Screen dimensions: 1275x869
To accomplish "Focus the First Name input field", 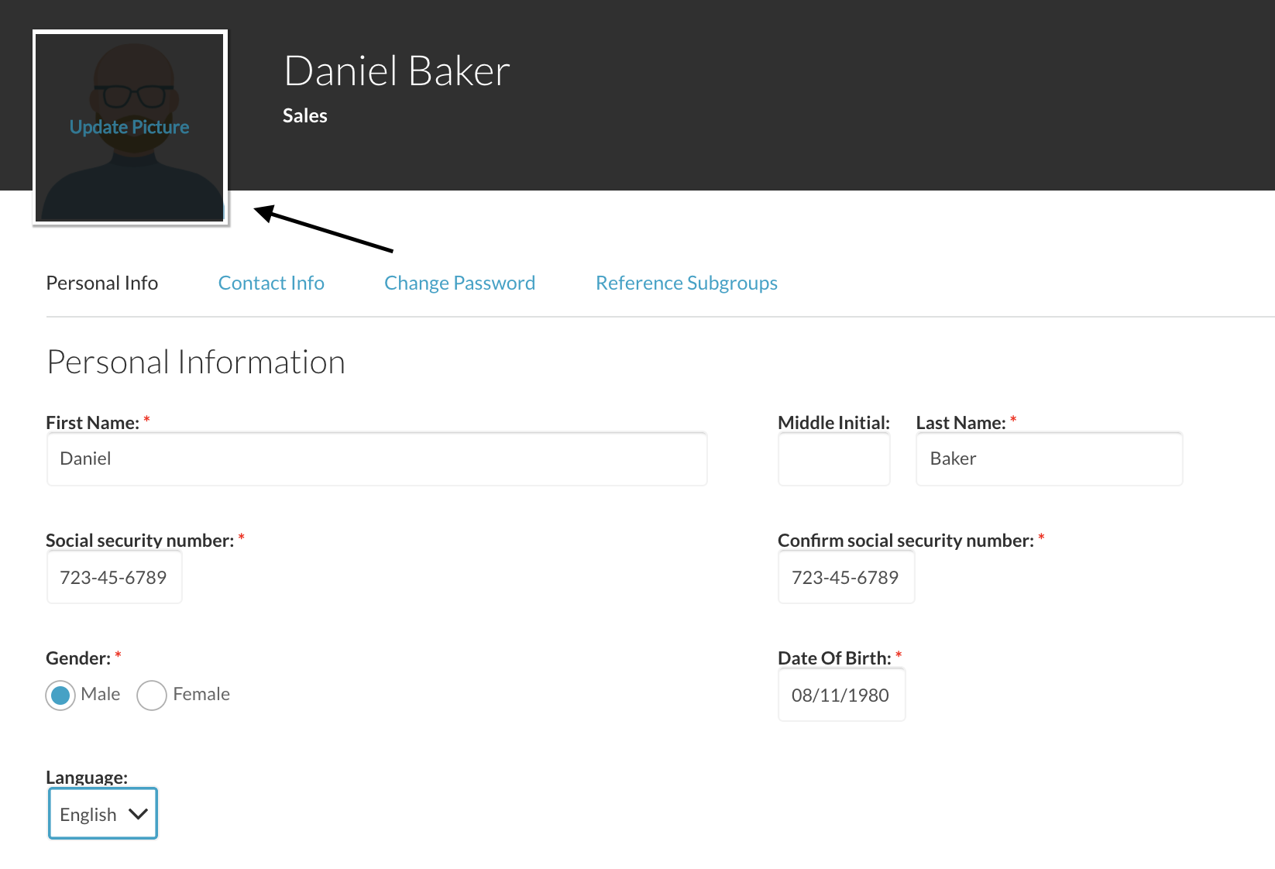I will point(377,459).
